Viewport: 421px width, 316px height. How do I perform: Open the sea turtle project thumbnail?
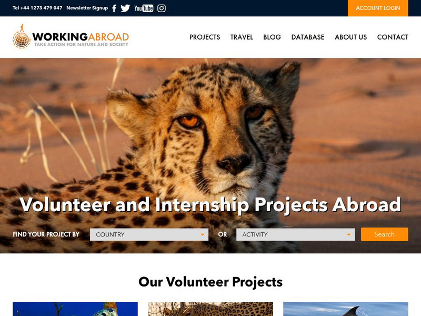pyautogui.click(x=75, y=309)
